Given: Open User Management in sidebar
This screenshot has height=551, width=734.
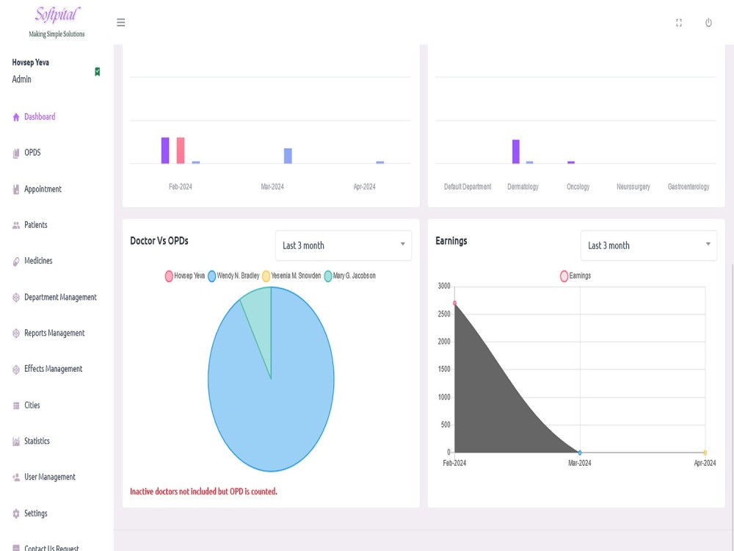Looking at the screenshot, I should click(50, 477).
